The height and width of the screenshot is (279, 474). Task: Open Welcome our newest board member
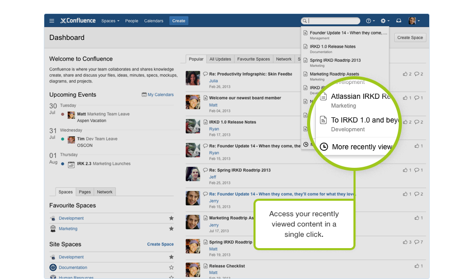[x=245, y=98]
